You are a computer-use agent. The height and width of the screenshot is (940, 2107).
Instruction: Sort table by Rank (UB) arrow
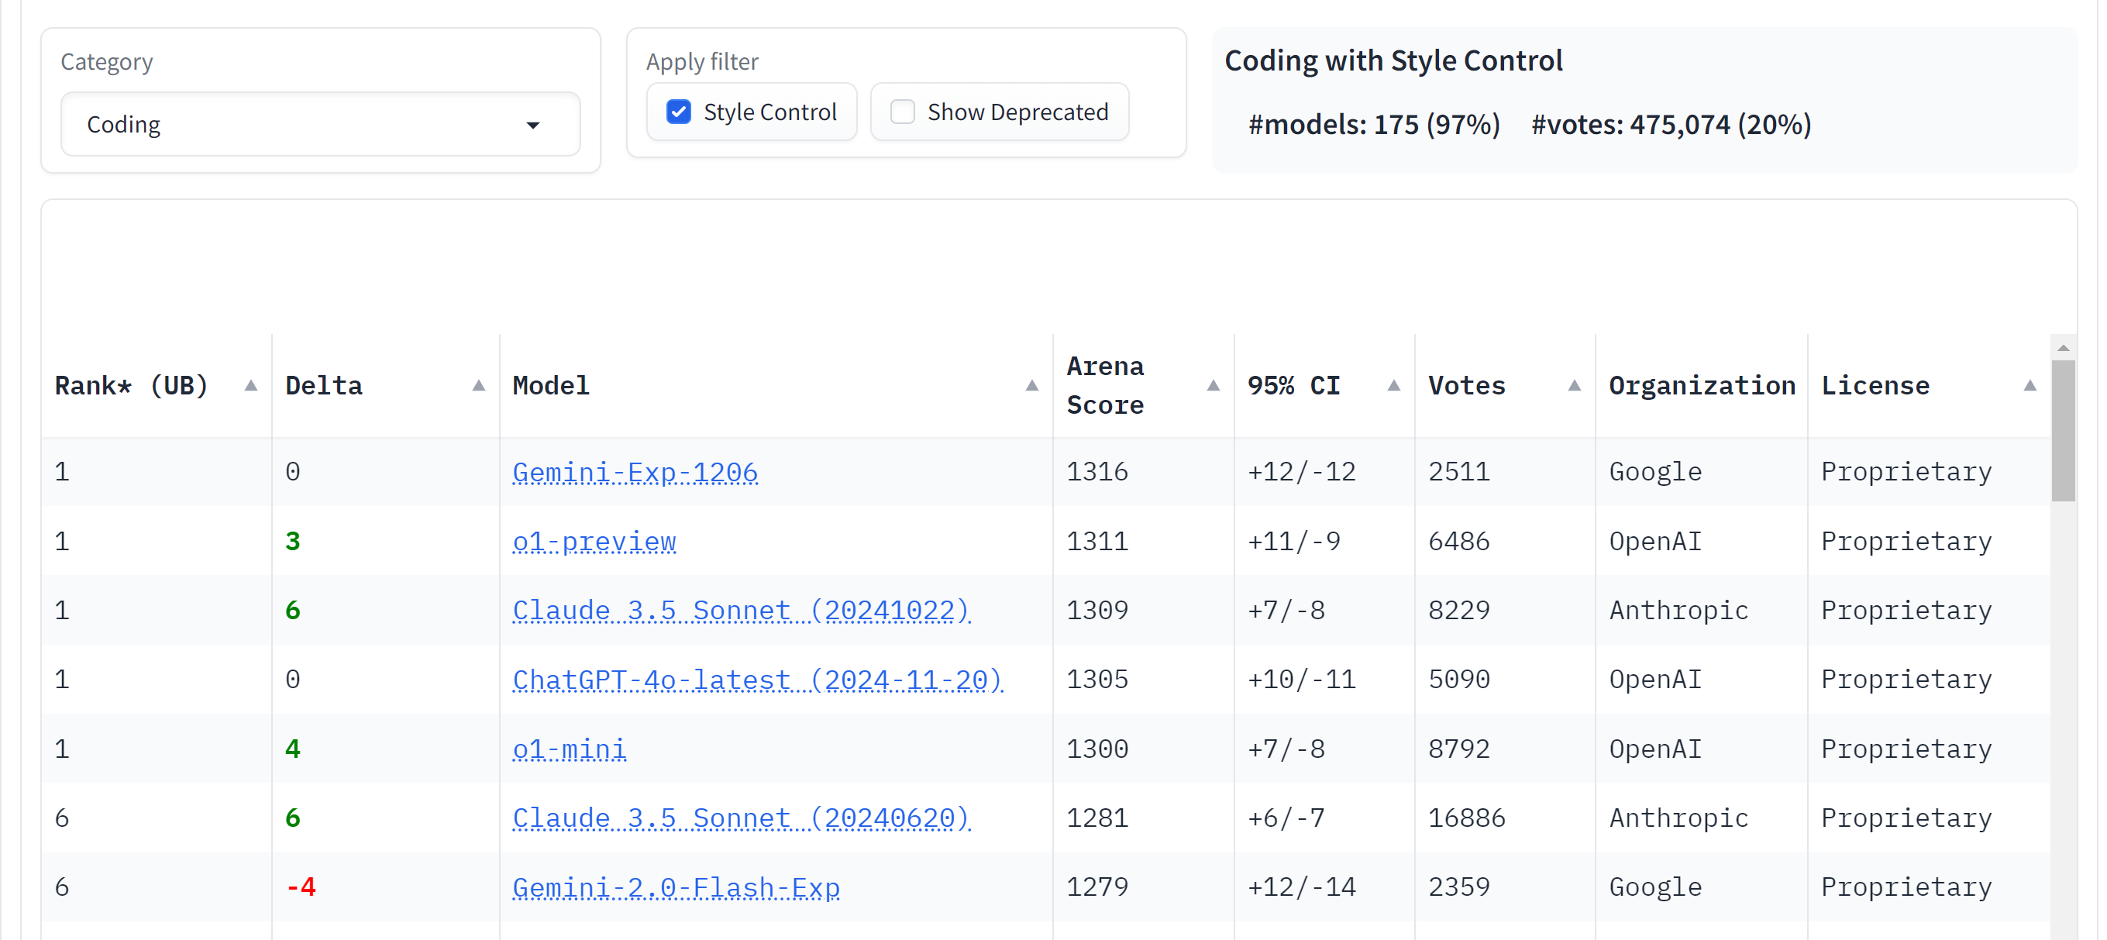(x=251, y=385)
